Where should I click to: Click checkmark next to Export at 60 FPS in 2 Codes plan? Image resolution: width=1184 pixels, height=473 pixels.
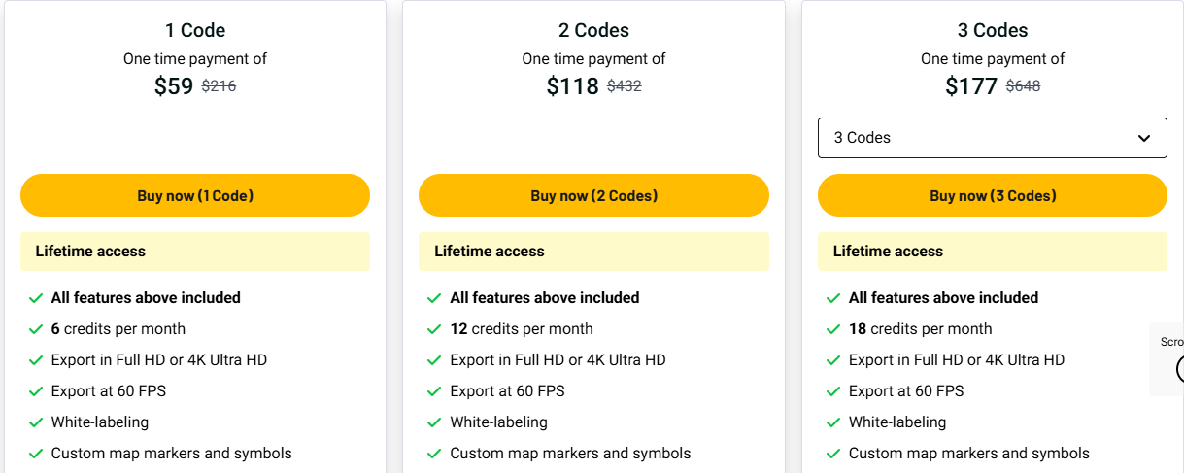coord(434,391)
